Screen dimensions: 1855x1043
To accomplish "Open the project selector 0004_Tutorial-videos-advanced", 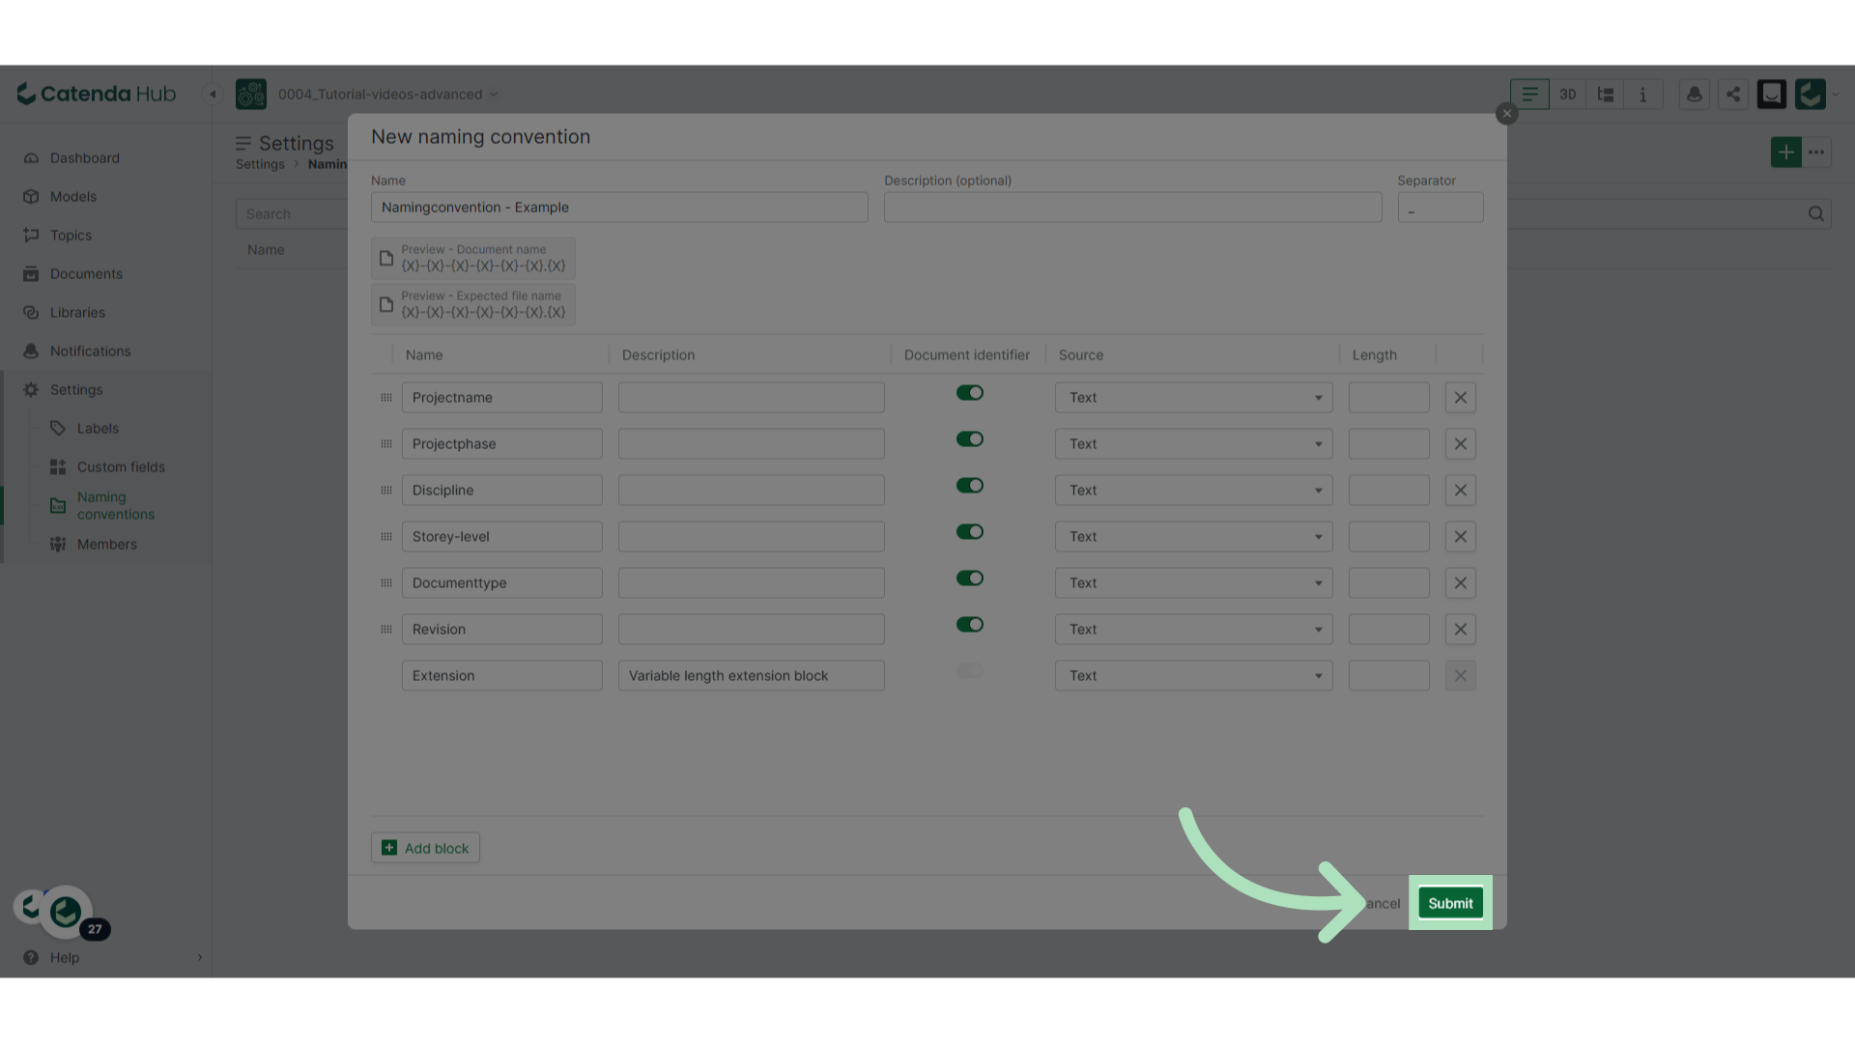I will (x=387, y=94).
